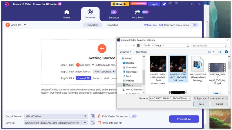Open the MP4 H.264/HEVC format dropdown
Image resolution: width=232 pixels, height=130 pixels.
pos(105,72)
